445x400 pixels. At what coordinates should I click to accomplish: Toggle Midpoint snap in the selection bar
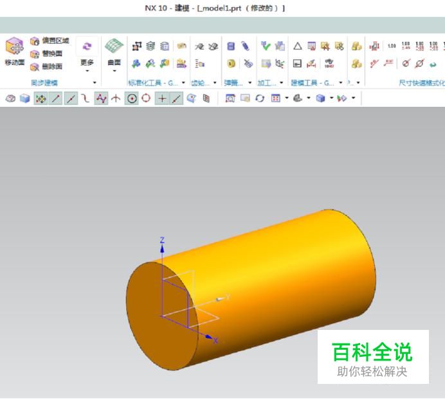click(x=71, y=98)
